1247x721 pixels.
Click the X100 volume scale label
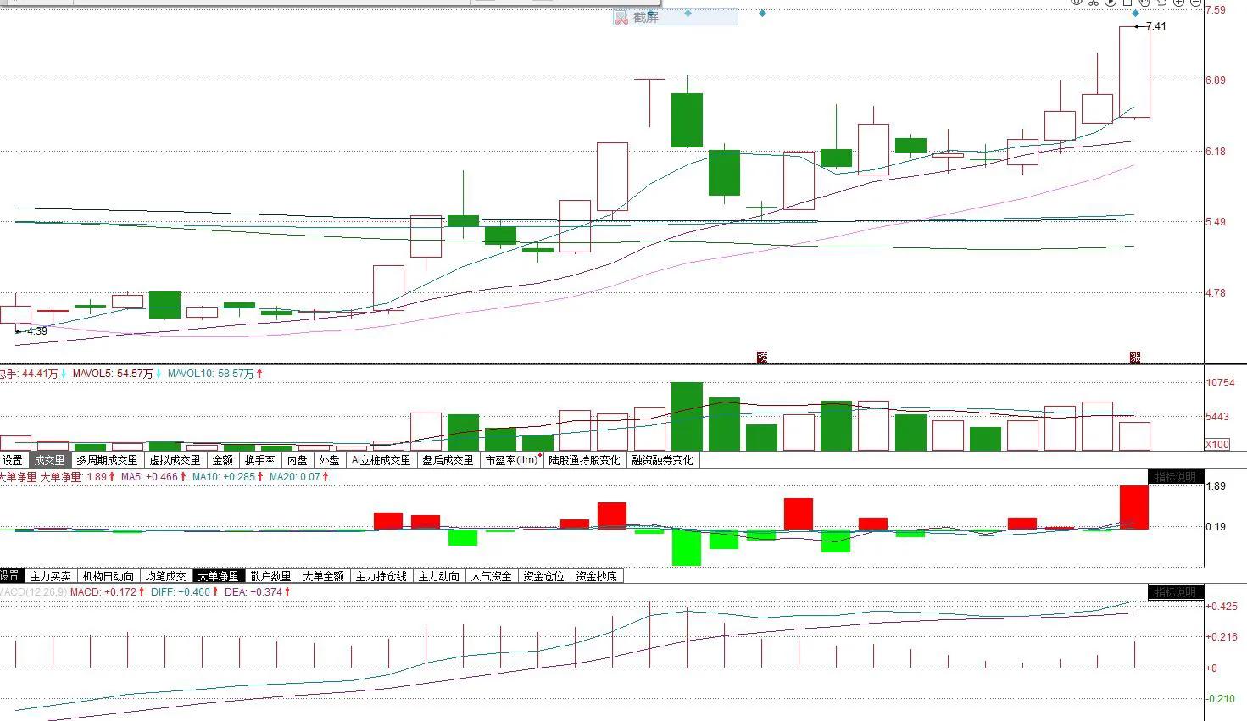(1217, 445)
